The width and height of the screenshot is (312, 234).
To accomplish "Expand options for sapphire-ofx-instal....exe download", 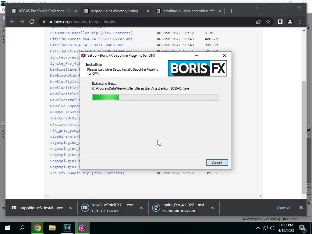I will 70,208.
